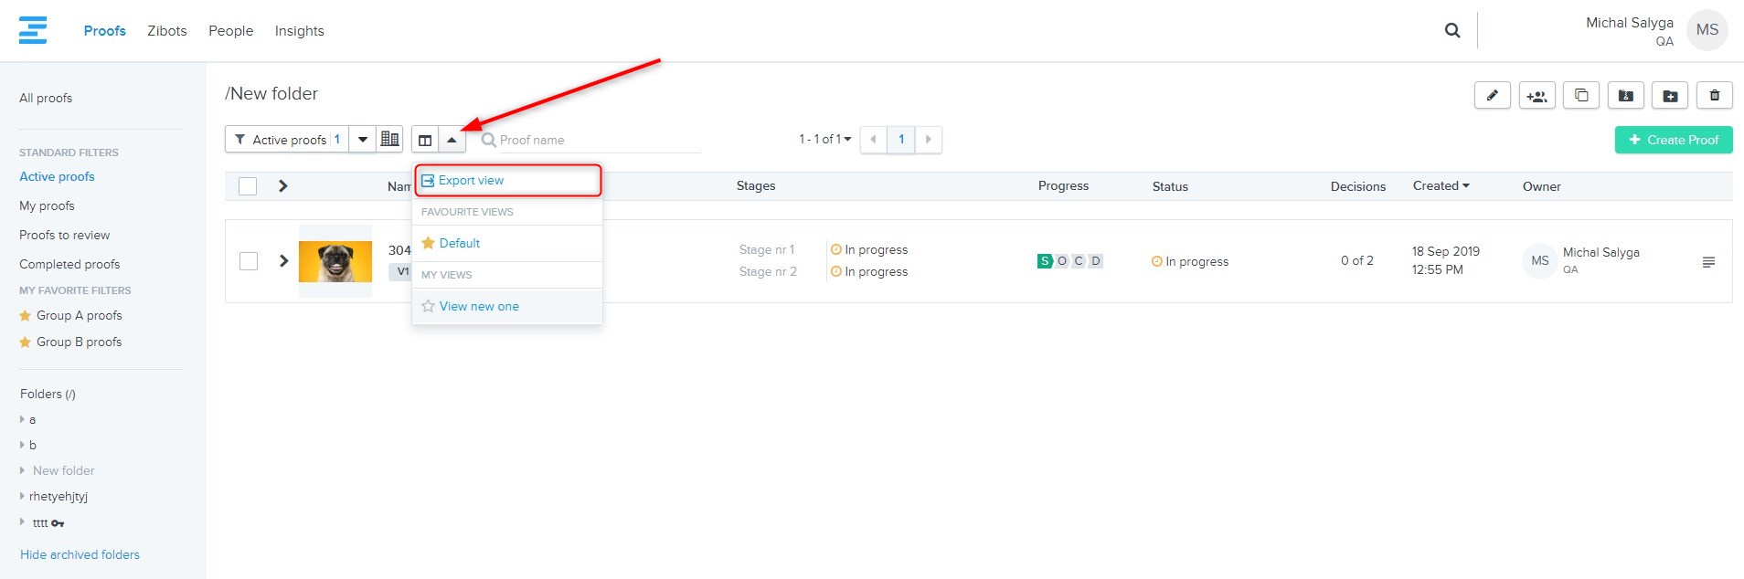Click Hide archived folders link
The image size is (1744, 579).
point(80,554)
